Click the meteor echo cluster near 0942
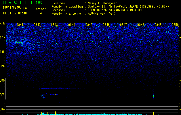This screenshot has width=181, height=115. tap(44, 96)
